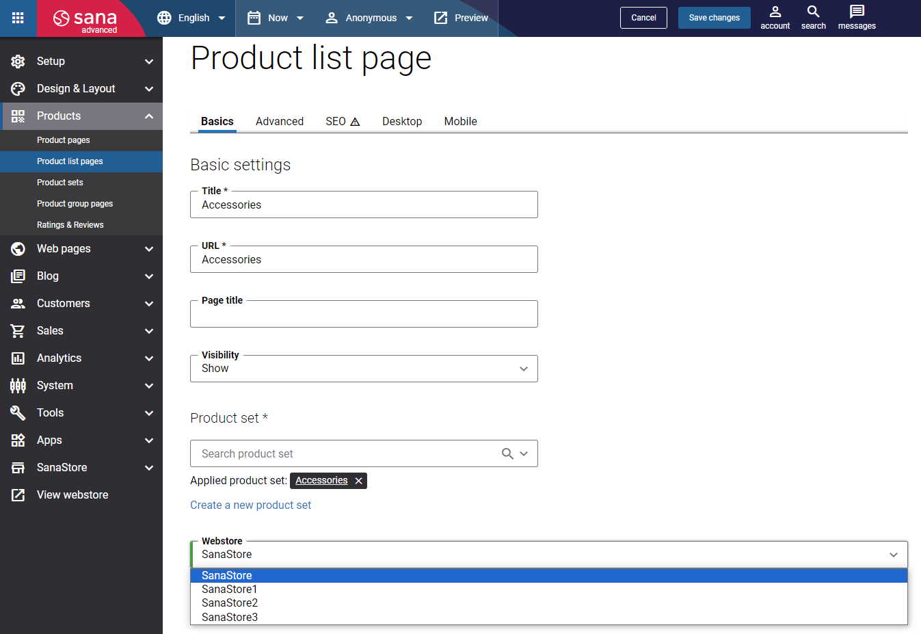Click the globe language icon
The image size is (921, 634).
[164, 18]
